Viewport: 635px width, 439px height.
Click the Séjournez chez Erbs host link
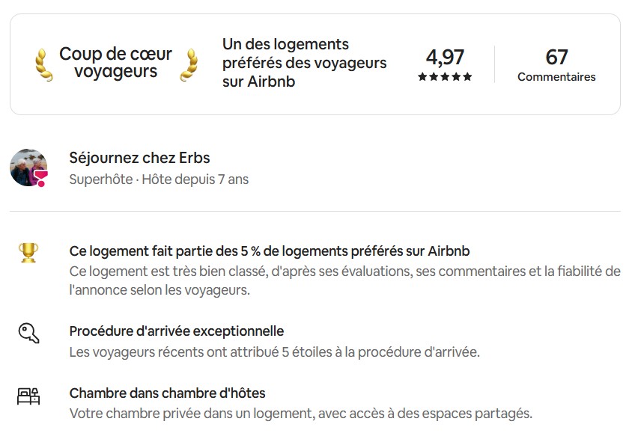coord(139,158)
